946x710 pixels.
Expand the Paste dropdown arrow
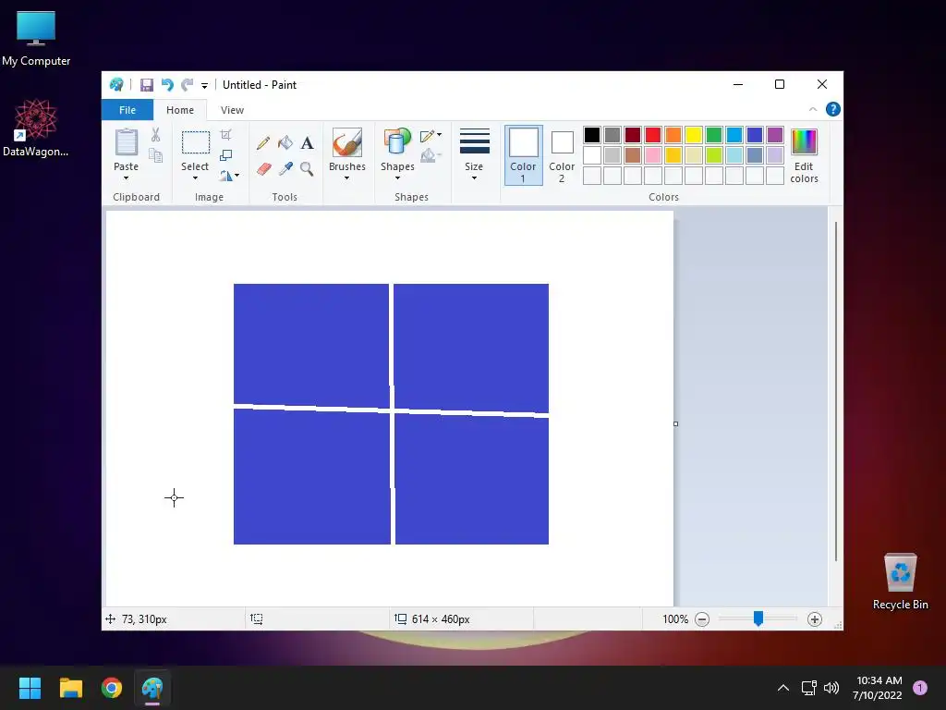pos(126,178)
